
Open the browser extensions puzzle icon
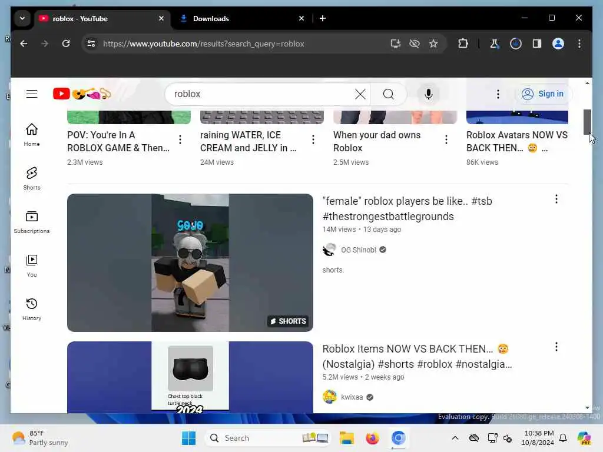click(x=463, y=44)
